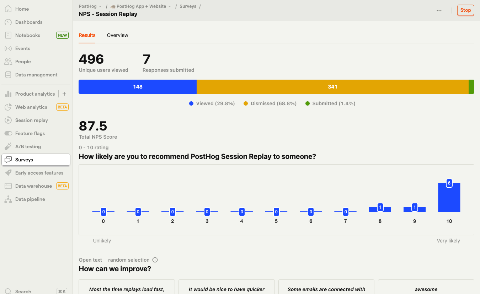Open Feature flags toggle icon
The width and height of the screenshot is (480, 294).
[x=8, y=133]
